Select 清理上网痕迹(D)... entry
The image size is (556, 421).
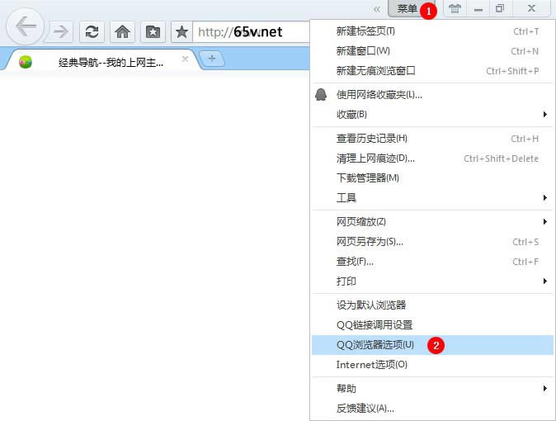[x=432, y=158]
